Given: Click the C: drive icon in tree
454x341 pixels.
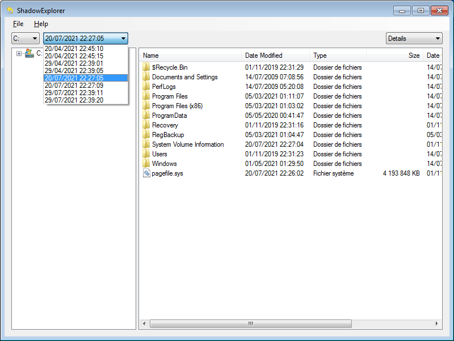Looking at the screenshot, I should click(30, 53).
